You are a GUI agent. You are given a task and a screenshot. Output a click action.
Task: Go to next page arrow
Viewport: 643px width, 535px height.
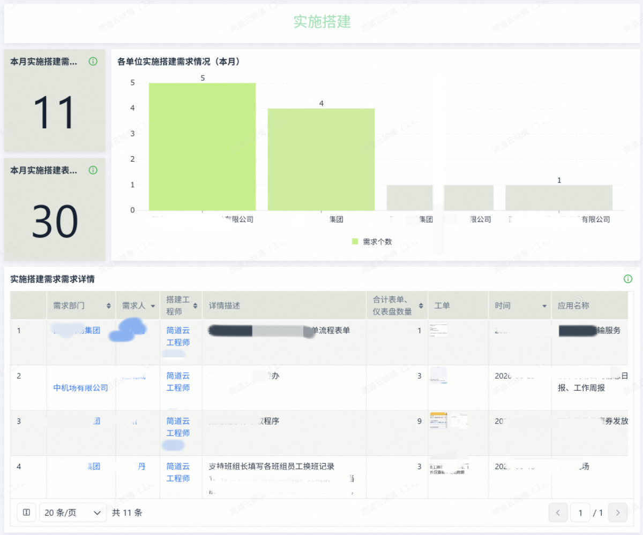(x=618, y=513)
